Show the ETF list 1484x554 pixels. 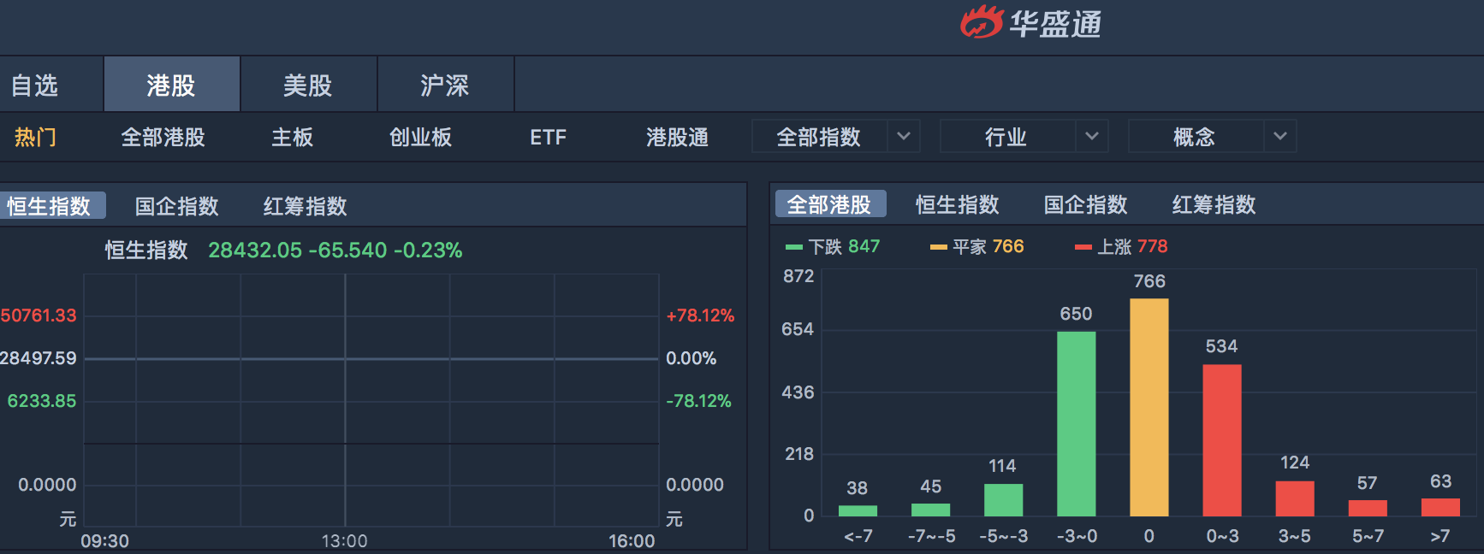coord(548,138)
